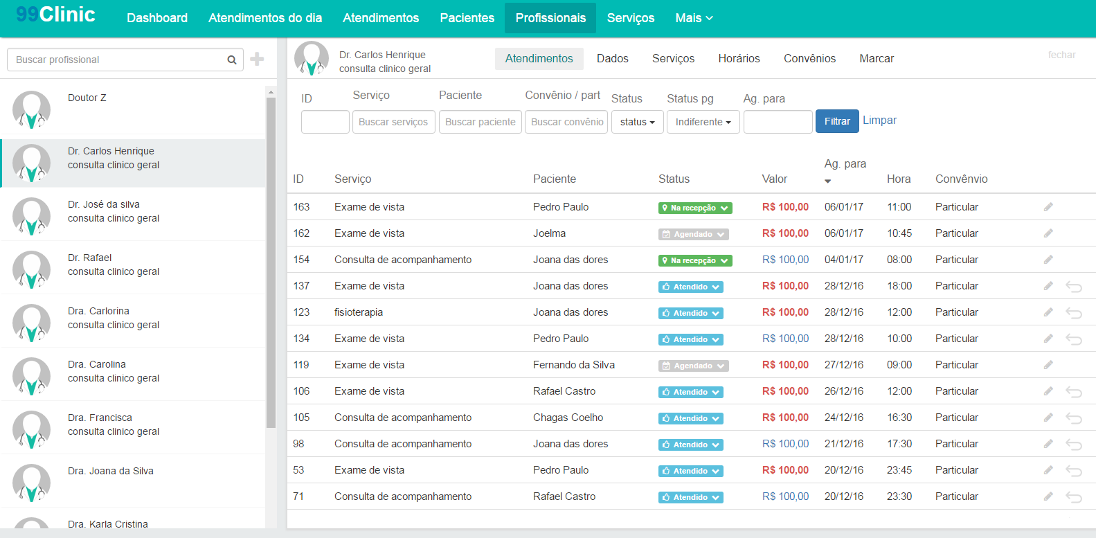The image size is (1096, 538).
Task: Click the professionals list vertical scrollbar
Action: pos(271,263)
